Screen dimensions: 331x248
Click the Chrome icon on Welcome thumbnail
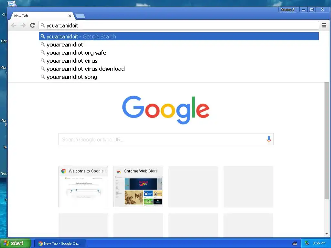pos(64,171)
